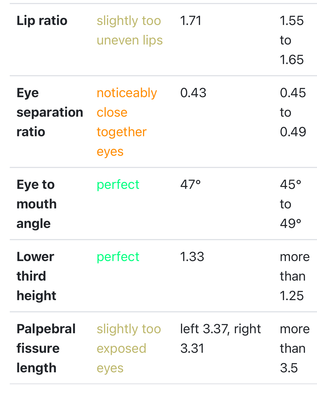Screen dimensions: 317x397
Task: Click the '45° to 49°' ideal range
Action: [291, 204]
